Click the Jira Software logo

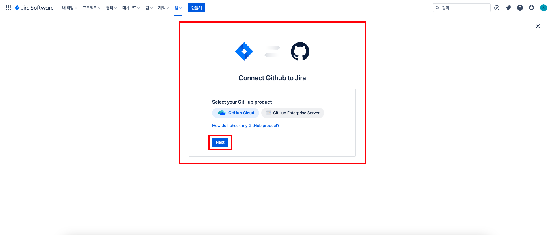tap(34, 8)
